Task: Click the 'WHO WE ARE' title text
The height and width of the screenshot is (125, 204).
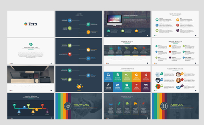Action: click(x=81, y=105)
